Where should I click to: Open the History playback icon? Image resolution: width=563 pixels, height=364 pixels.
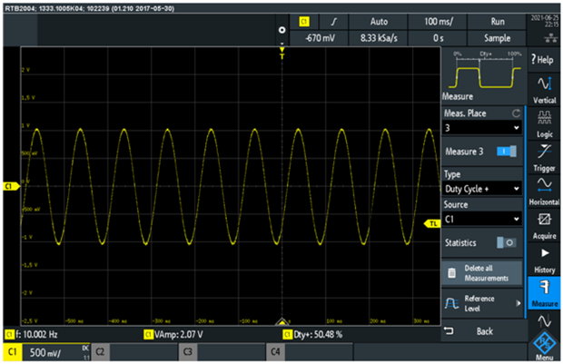[545, 260]
